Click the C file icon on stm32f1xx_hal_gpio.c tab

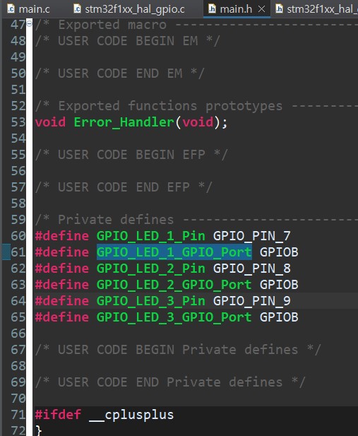tap(77, 9)
